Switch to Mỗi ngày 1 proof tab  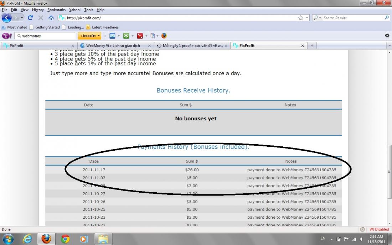[192, 46]
